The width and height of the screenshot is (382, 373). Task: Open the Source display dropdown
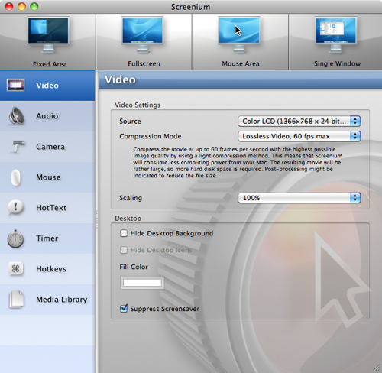coord(299,122)
